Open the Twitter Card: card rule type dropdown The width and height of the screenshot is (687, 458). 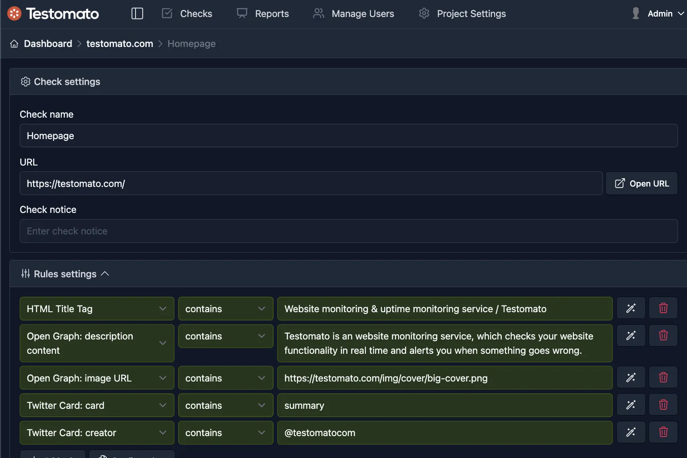pyautogui.click(x=97, y=405)
